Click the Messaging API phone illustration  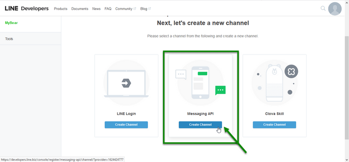click(x=200, y=83)
